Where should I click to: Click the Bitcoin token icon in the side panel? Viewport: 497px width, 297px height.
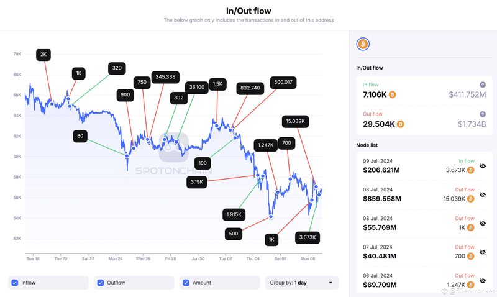click(363, 44)
